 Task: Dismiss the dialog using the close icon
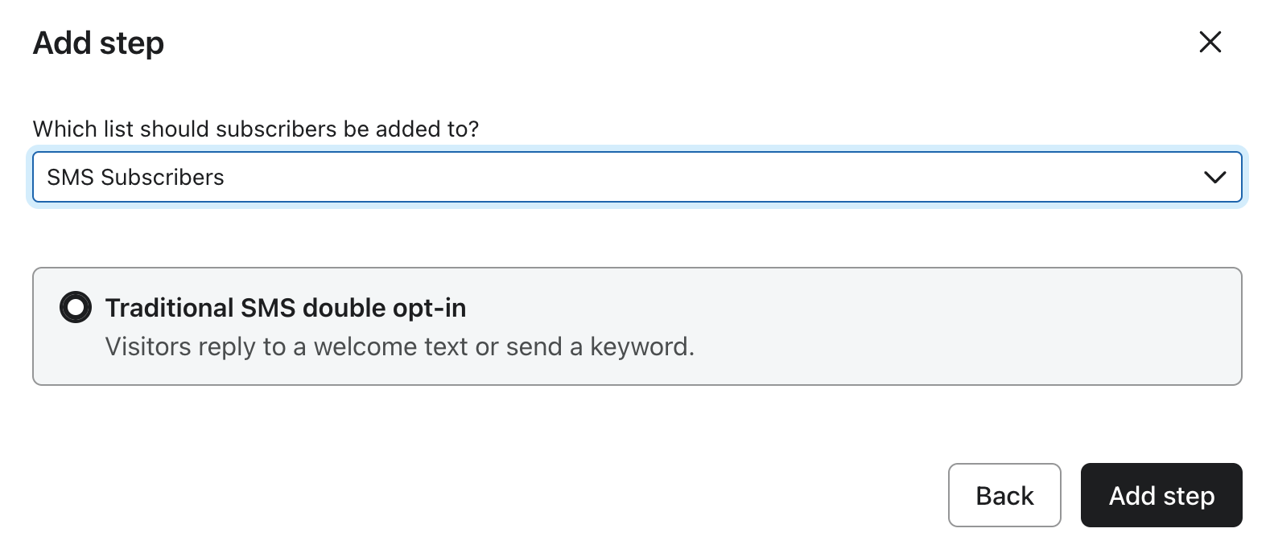[x=1210, y=43]
